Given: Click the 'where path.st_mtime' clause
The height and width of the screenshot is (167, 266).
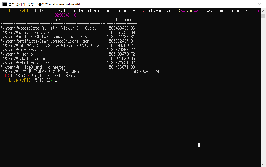Looking at the screenshot, I should coord(227,11).
